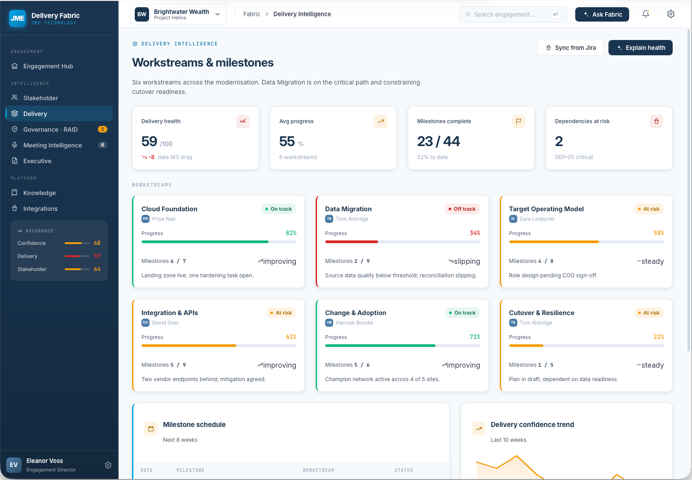Click the Assurance panel header icon
Viewport: 692px width, 480px height.
[20, 231]
